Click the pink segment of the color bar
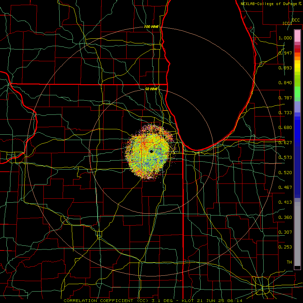Image resolution: width=303 pixels, height=303 pixels. [x=297, y=36]
